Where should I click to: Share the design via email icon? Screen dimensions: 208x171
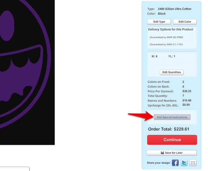(193, 163)
